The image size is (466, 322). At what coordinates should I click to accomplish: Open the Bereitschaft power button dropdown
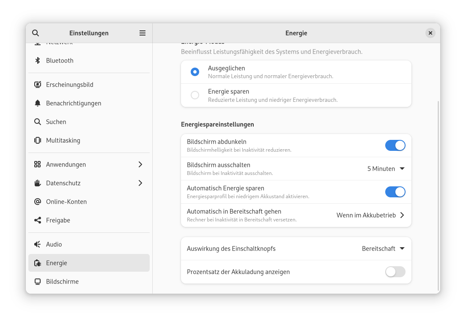pyautogui.click(x=383, y=248)
